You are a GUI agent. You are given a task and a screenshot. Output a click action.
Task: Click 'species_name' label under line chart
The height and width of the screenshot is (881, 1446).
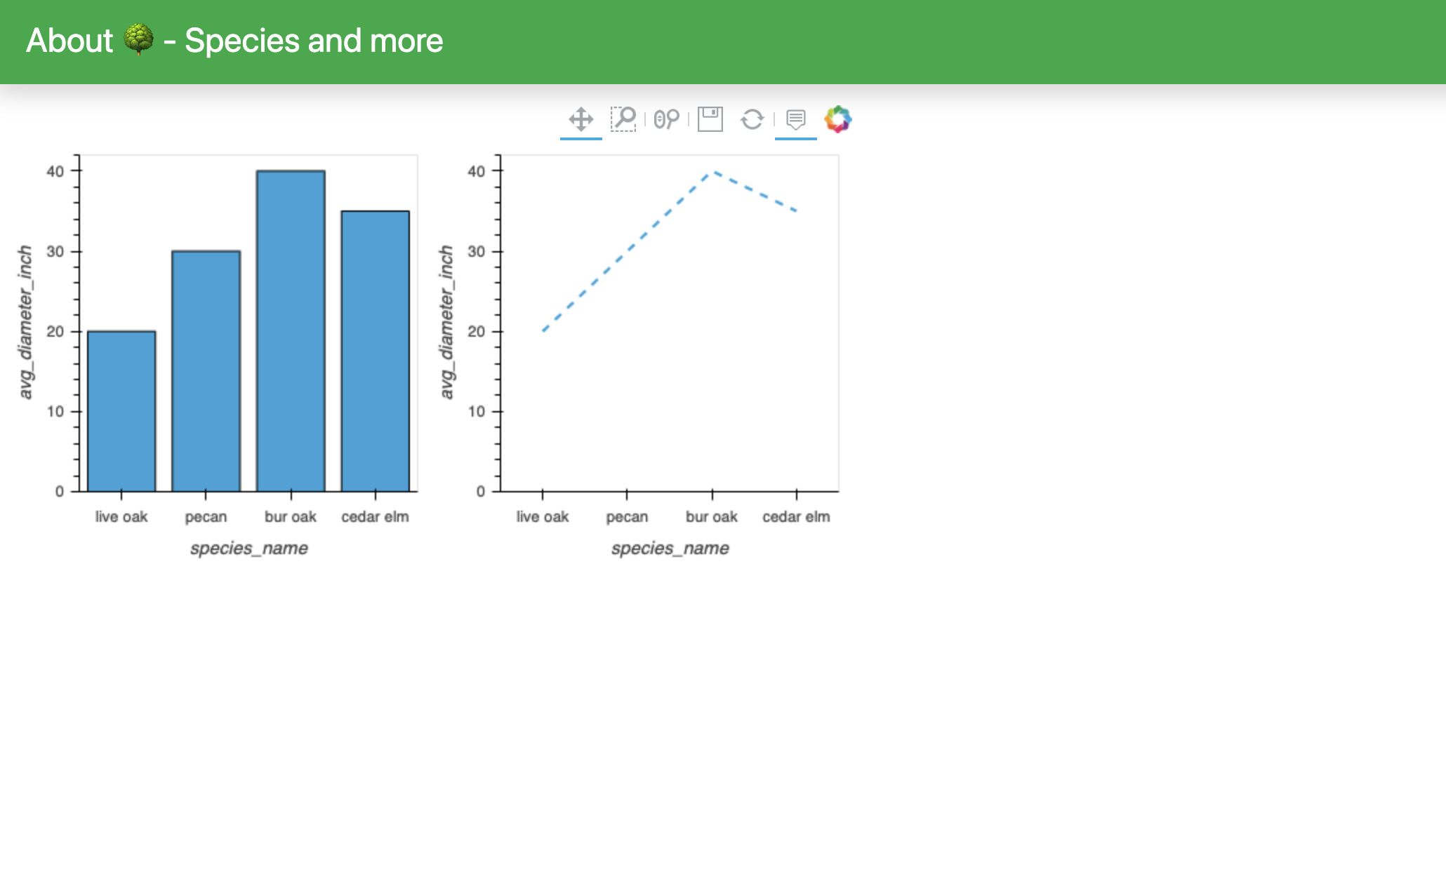pyautogui.click(x=670, y=548)
